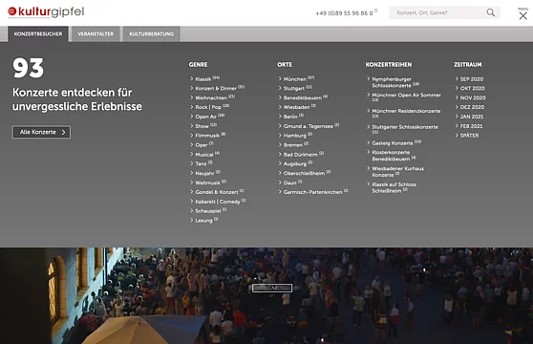
Task: Switch to the Konzertbesucher tab
Action: [x=38, y=34]
